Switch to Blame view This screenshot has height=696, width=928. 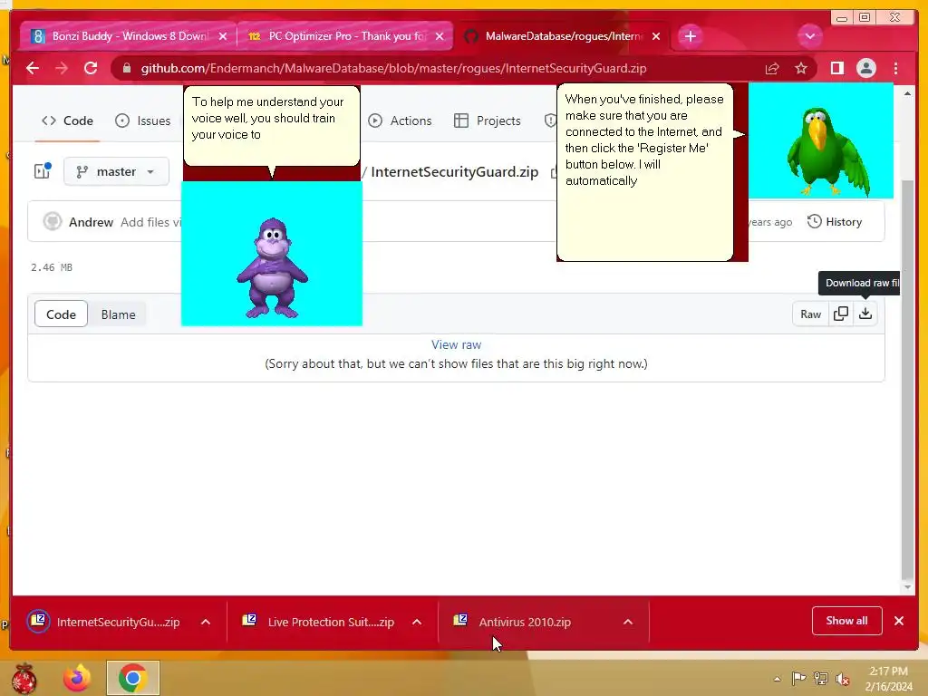click(118, 314)
